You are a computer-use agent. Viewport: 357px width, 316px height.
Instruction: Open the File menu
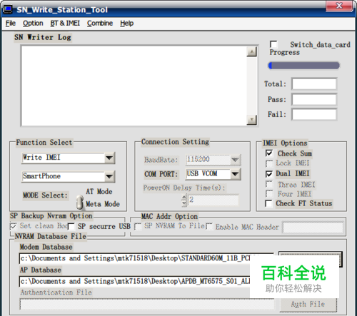point(11,24)
